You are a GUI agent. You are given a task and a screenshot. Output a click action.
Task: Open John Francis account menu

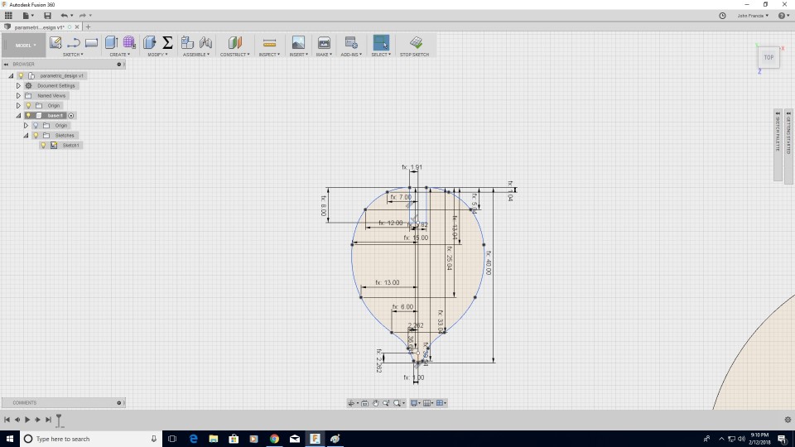tap(753, 16)
